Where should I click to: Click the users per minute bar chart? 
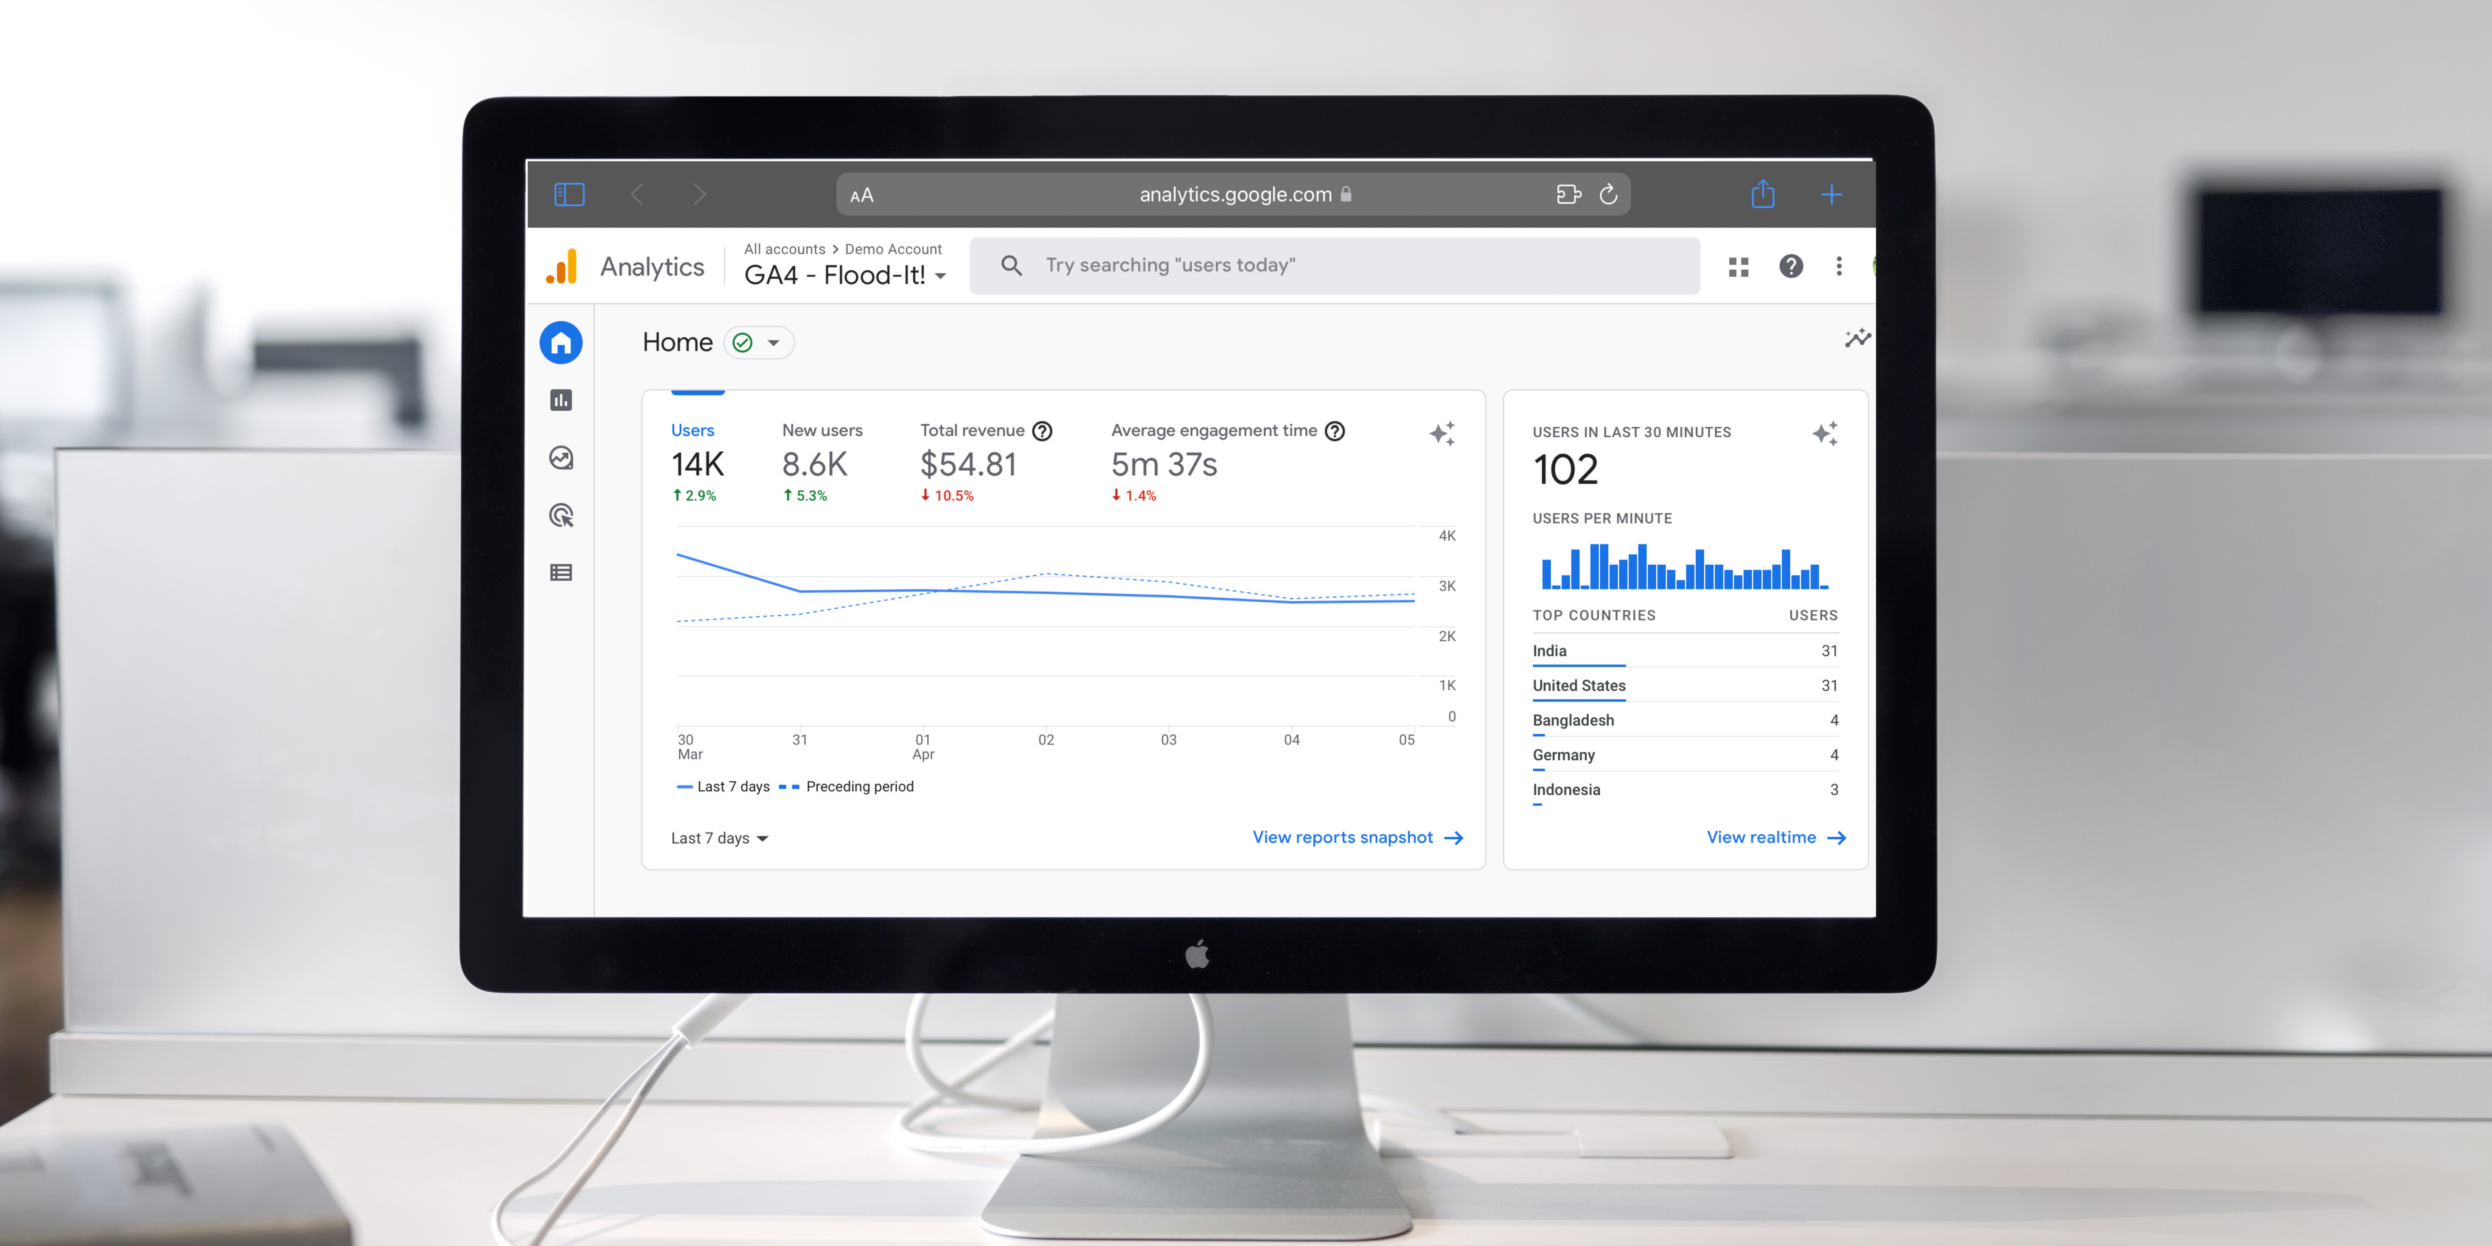1684,566
